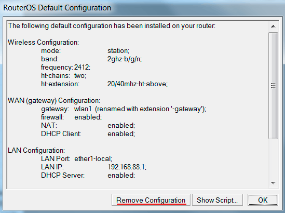
Task: Click the 'RouterOS Default Configuration' title bar
Action: tap(57, 8)
